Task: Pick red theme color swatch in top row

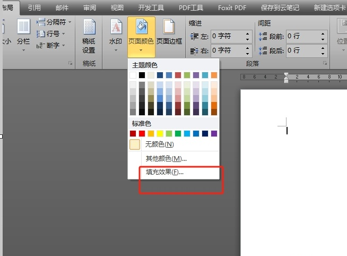Action: pyautogui.click(x=178, y=75)
